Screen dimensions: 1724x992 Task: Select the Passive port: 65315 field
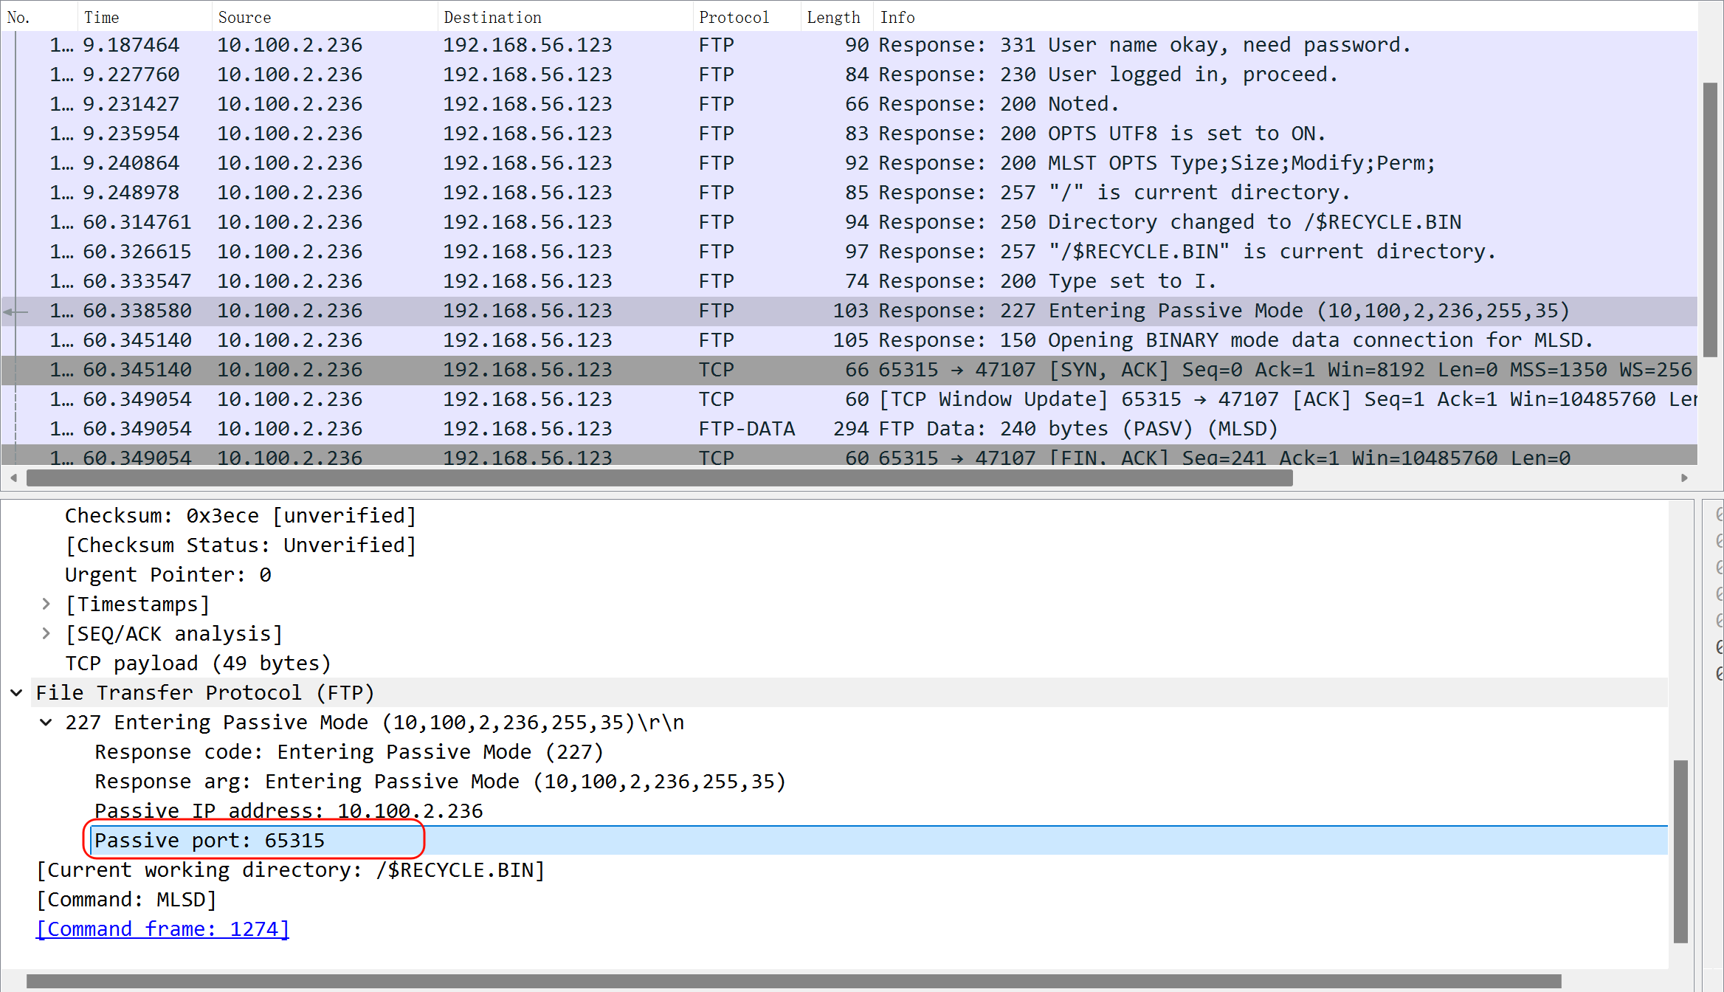coord(210,841)
